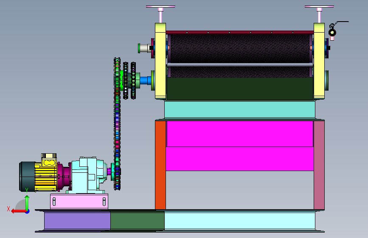The image size is (368, 238).
Task: Pick the dark gray motor fan cover
Action: point(27,177)
